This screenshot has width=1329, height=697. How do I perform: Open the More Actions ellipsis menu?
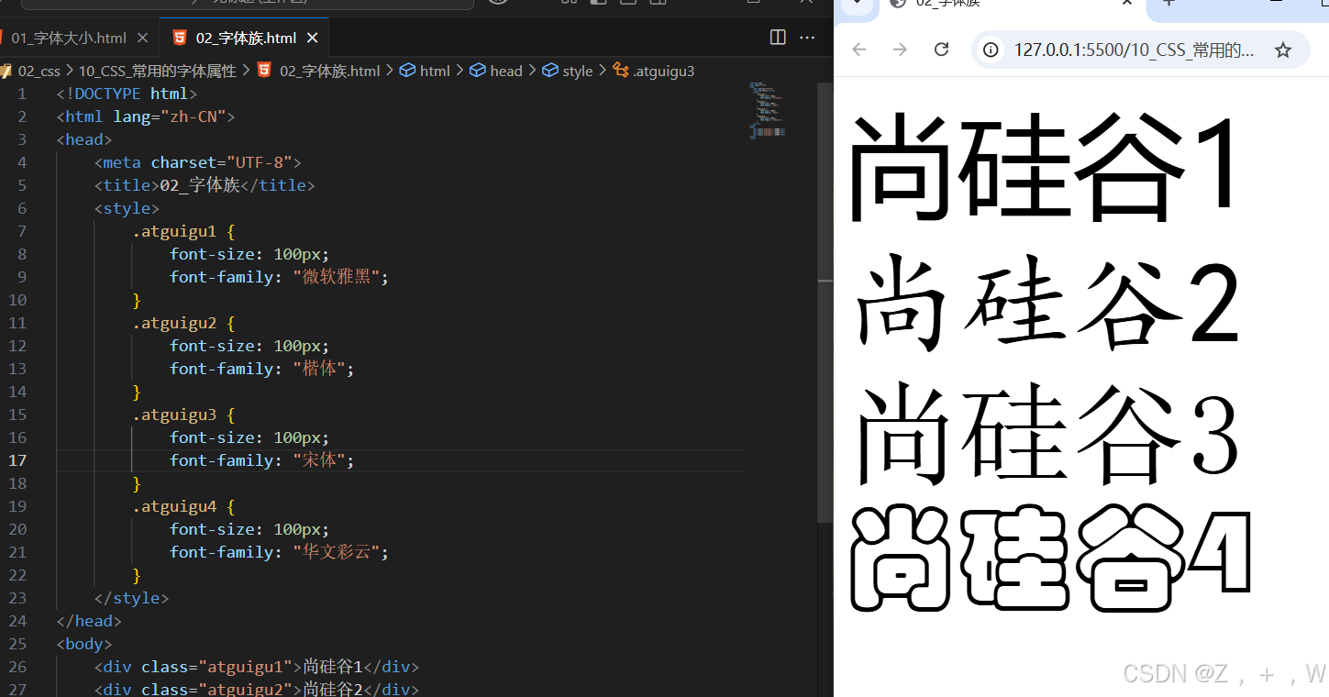(x=805, y=37)
